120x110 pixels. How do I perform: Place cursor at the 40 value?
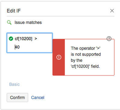coord(17,47)
